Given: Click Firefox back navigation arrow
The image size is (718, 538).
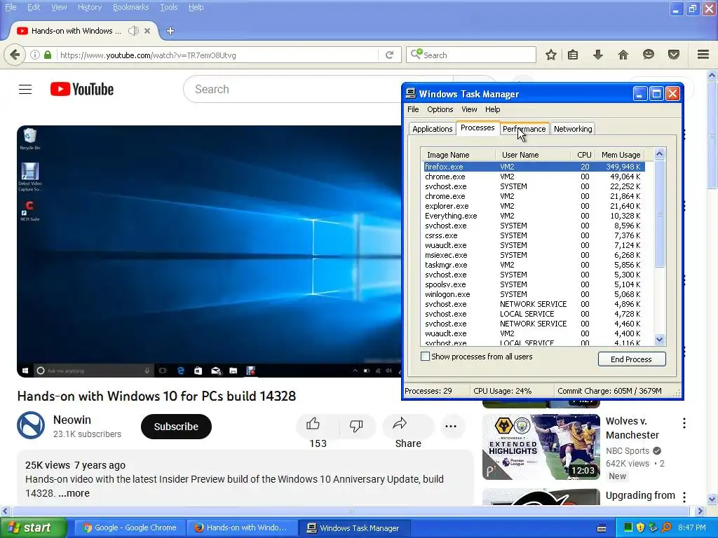Looking at the screenshot, I should (x=15, y=55).
